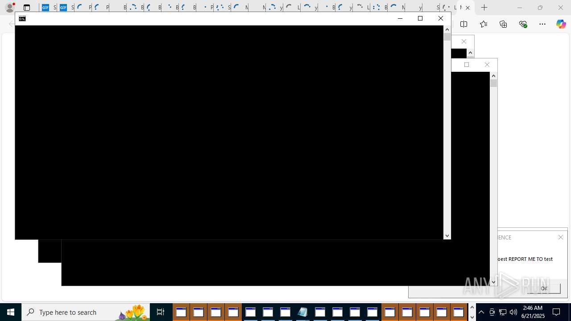Click rearmost console scrollbar up arrow

[470, 53]
